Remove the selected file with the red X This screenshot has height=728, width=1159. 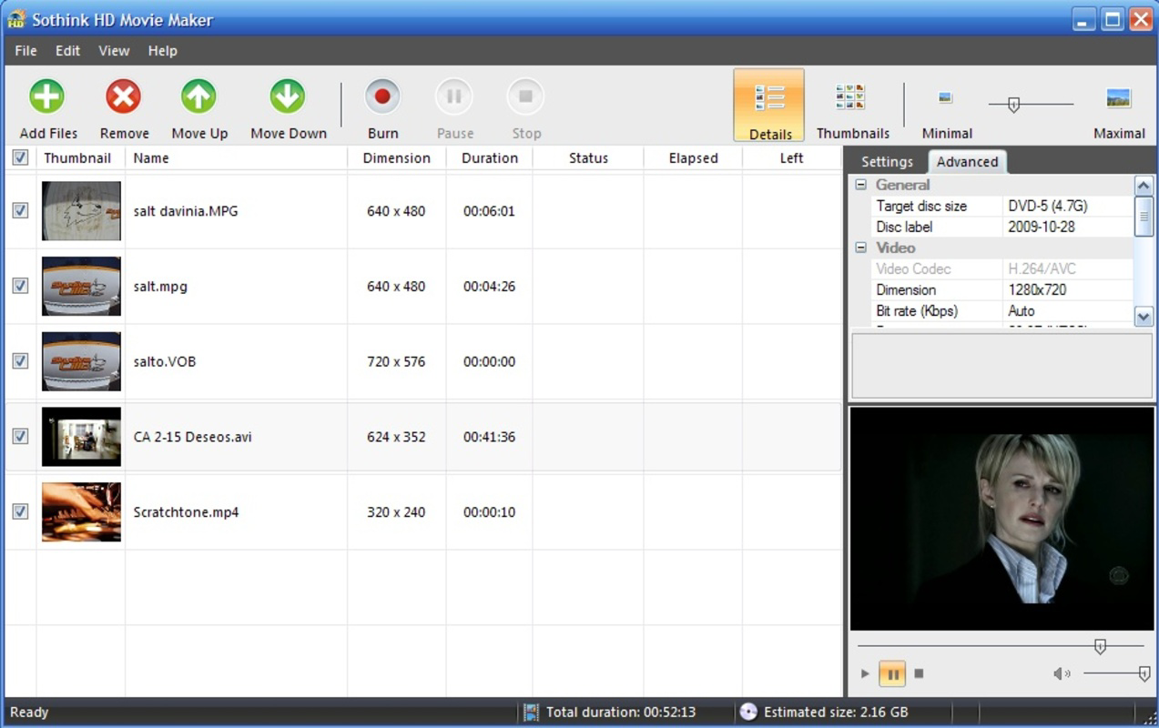[123, 96]
